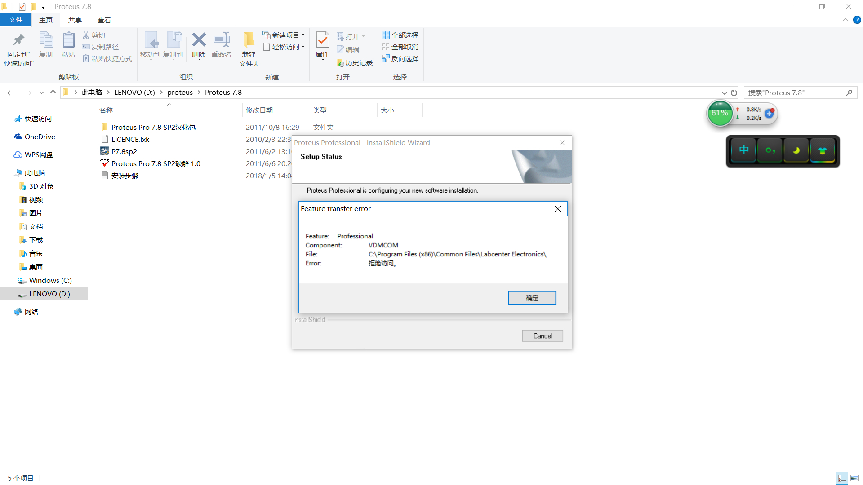Click the New Folder (新建文件夹) icon
The width and height of the screenshot is (863, 485).
pyautogui.click(x=249, y=40)
